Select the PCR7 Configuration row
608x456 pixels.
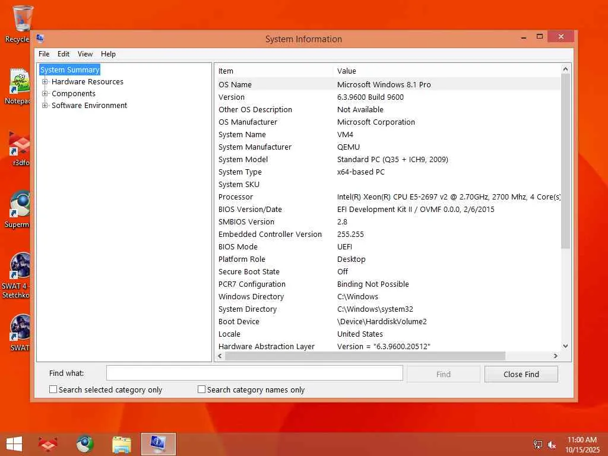tap(388, 284)
